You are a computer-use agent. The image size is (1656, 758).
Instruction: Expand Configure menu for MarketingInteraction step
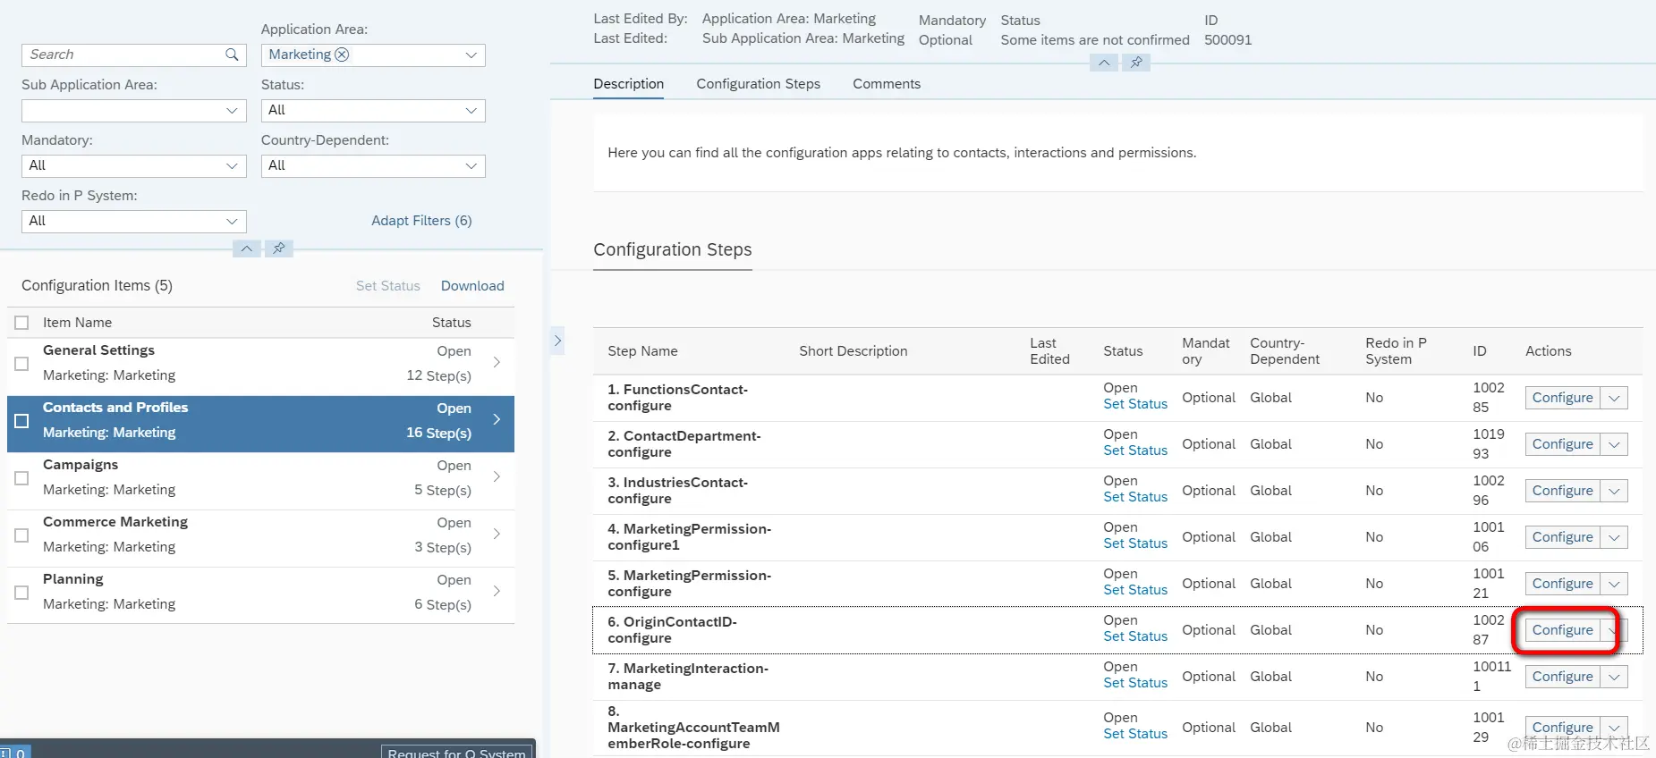click(x=1615, y=678)
